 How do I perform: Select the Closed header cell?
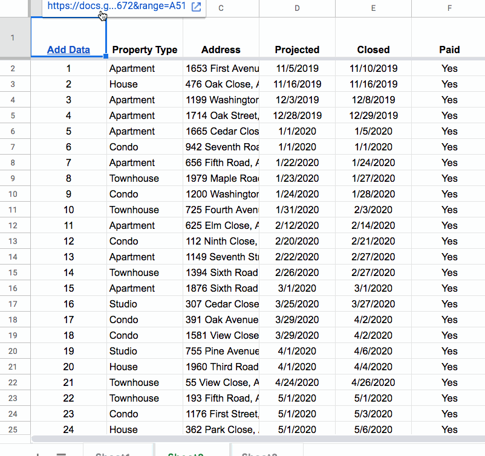[373, 37]
